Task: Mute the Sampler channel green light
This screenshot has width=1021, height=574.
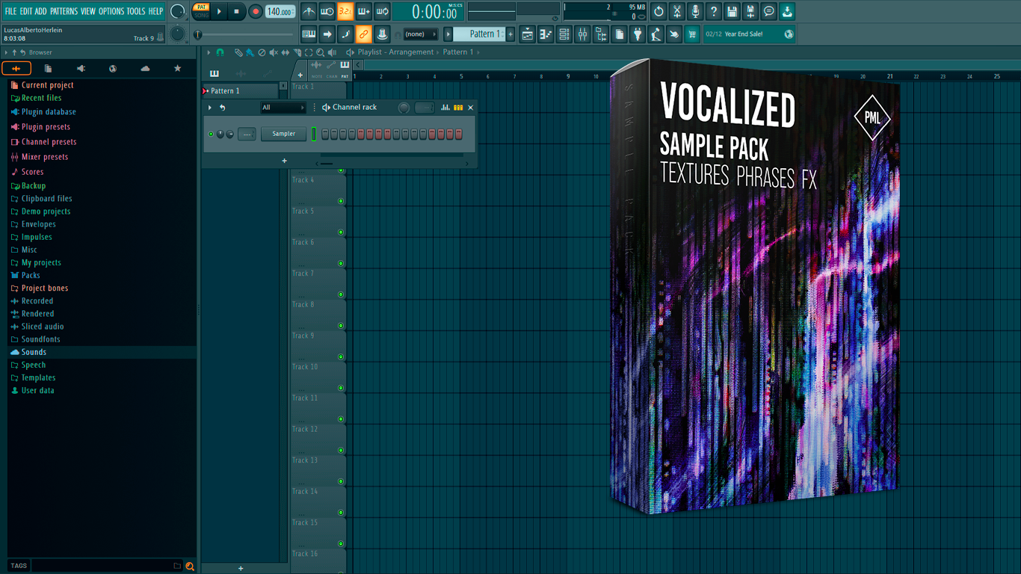Action: [x=211, y=134]
